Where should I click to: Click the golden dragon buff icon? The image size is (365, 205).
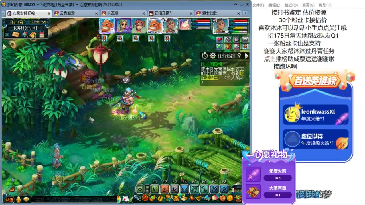pos(228,46)
